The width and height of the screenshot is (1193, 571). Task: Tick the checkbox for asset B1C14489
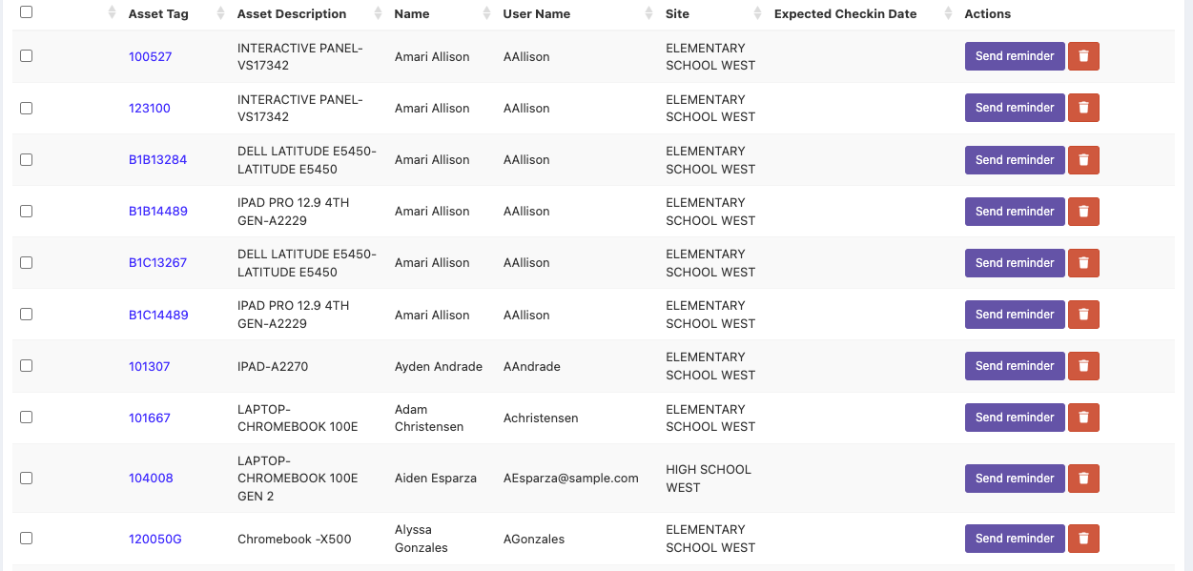pyautogui.click(x=26, y=315)
